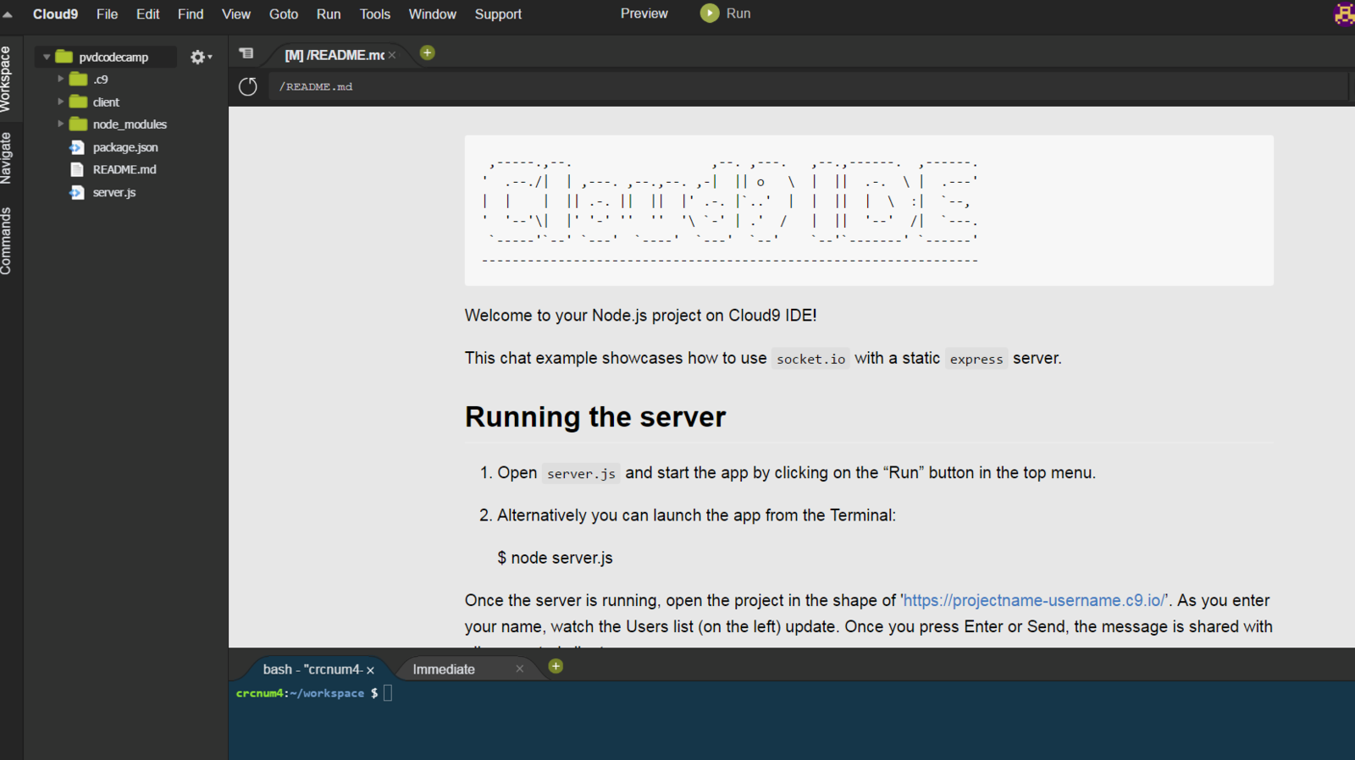Toggle the Commands side panel
Image resolution: width=1355 pixels, height=760 pixels.
click(7, 241)
